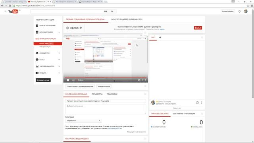
Task: Open chat three-dot options menu
Action: 202,102
